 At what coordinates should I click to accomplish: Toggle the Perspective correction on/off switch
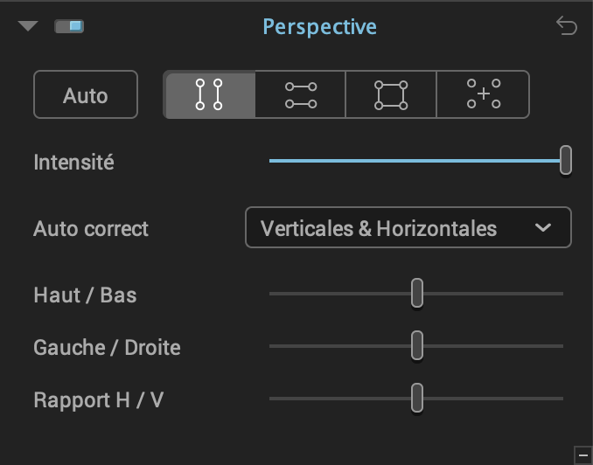pyautogui.click(x=69, y=26)
